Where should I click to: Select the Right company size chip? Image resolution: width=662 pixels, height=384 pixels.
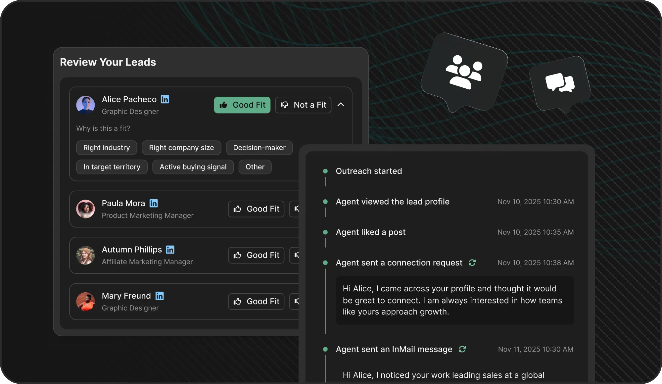pyautogui.click(x=181, y=148)
